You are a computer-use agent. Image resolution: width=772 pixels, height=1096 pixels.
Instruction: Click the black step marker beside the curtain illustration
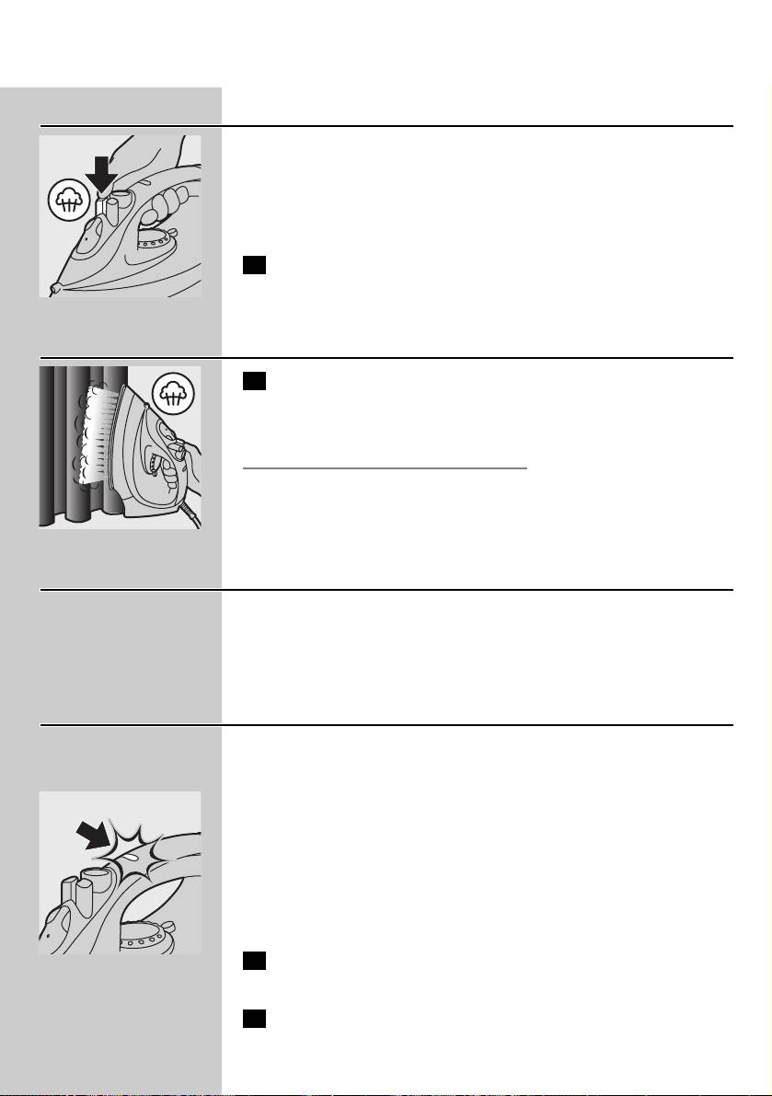(254, 380)
